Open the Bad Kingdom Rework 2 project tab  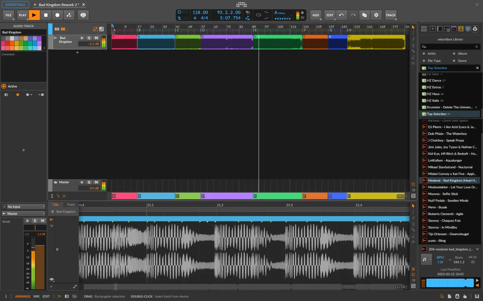click(59, 5)
